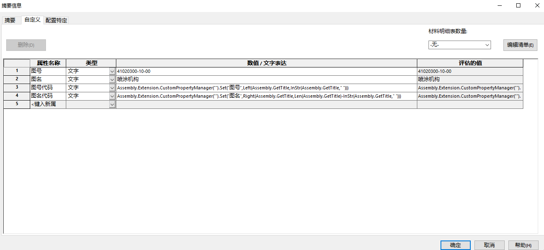This screenshot has height=250, width=544.
Task: Select row header number 5
Action: point(17,104)
